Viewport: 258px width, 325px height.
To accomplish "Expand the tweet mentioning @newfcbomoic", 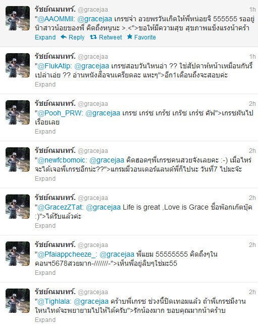I will (45, 179).
